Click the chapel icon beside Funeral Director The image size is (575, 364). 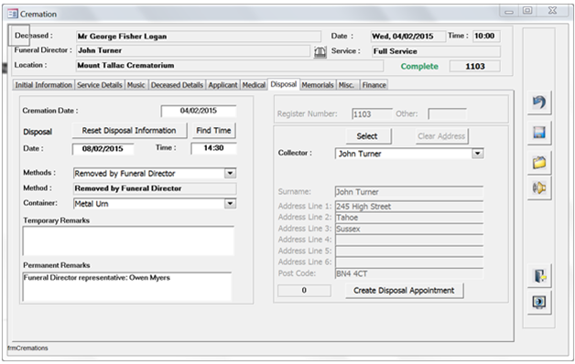pos(320,51)
